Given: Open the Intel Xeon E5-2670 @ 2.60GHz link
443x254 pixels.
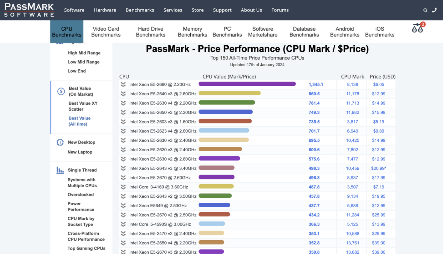Looking at the screenshot, I should click(x=160, y=178).
